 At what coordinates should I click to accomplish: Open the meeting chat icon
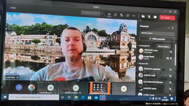click(115, 15)
